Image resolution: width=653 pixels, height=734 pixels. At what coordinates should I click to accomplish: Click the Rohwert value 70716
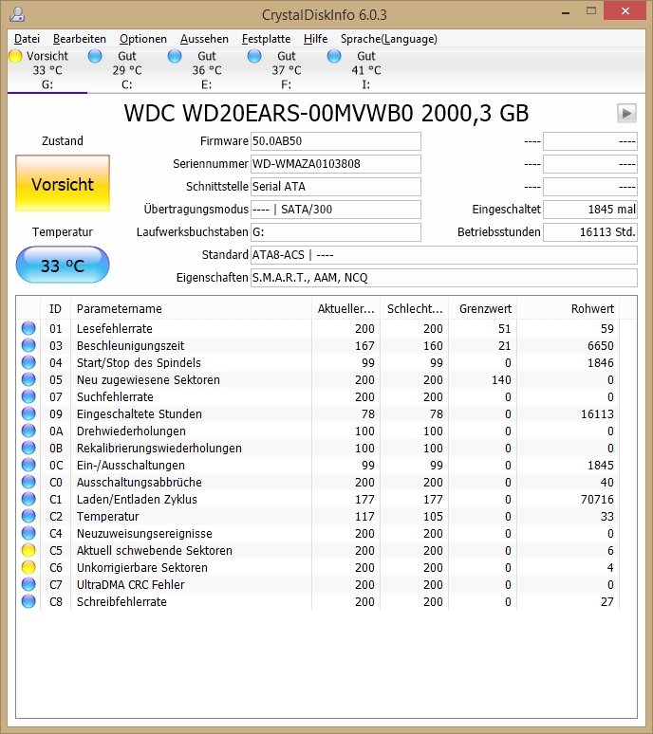(597, 499)
